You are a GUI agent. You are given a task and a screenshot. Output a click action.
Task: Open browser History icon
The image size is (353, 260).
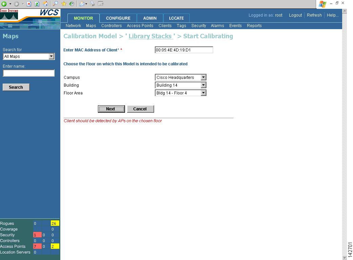point(71,4)
